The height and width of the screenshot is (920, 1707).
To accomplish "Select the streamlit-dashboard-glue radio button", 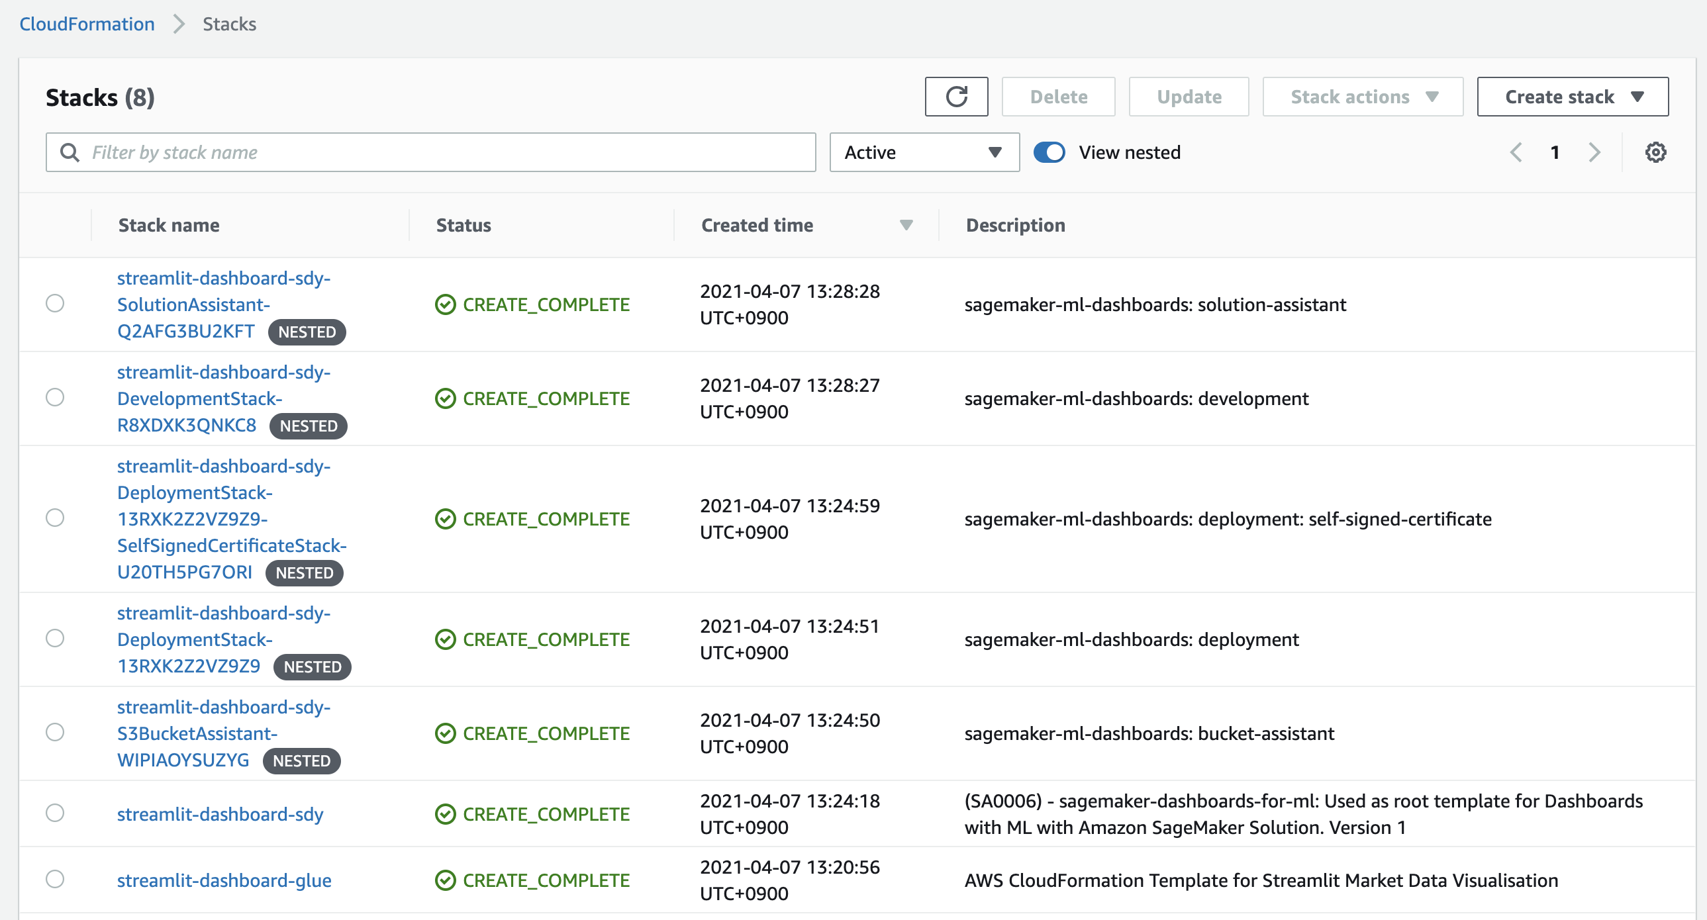I will [55, 879].
